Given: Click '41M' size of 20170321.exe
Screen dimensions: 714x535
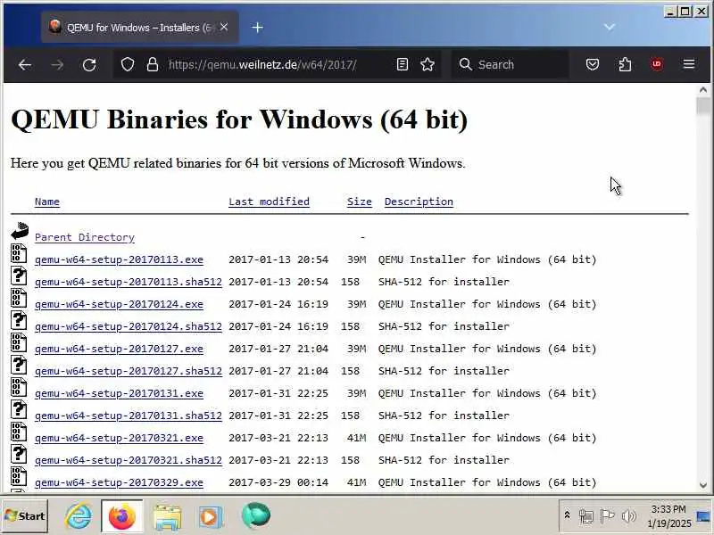Looking at the screenshot, I should 356,438.
